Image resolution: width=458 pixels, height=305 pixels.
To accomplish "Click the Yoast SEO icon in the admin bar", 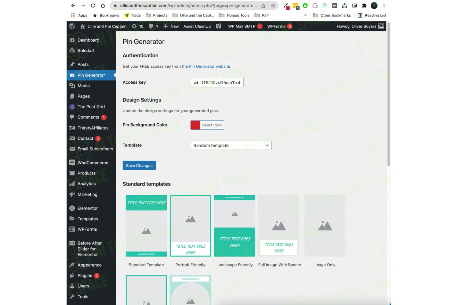I will pos(219,26).
